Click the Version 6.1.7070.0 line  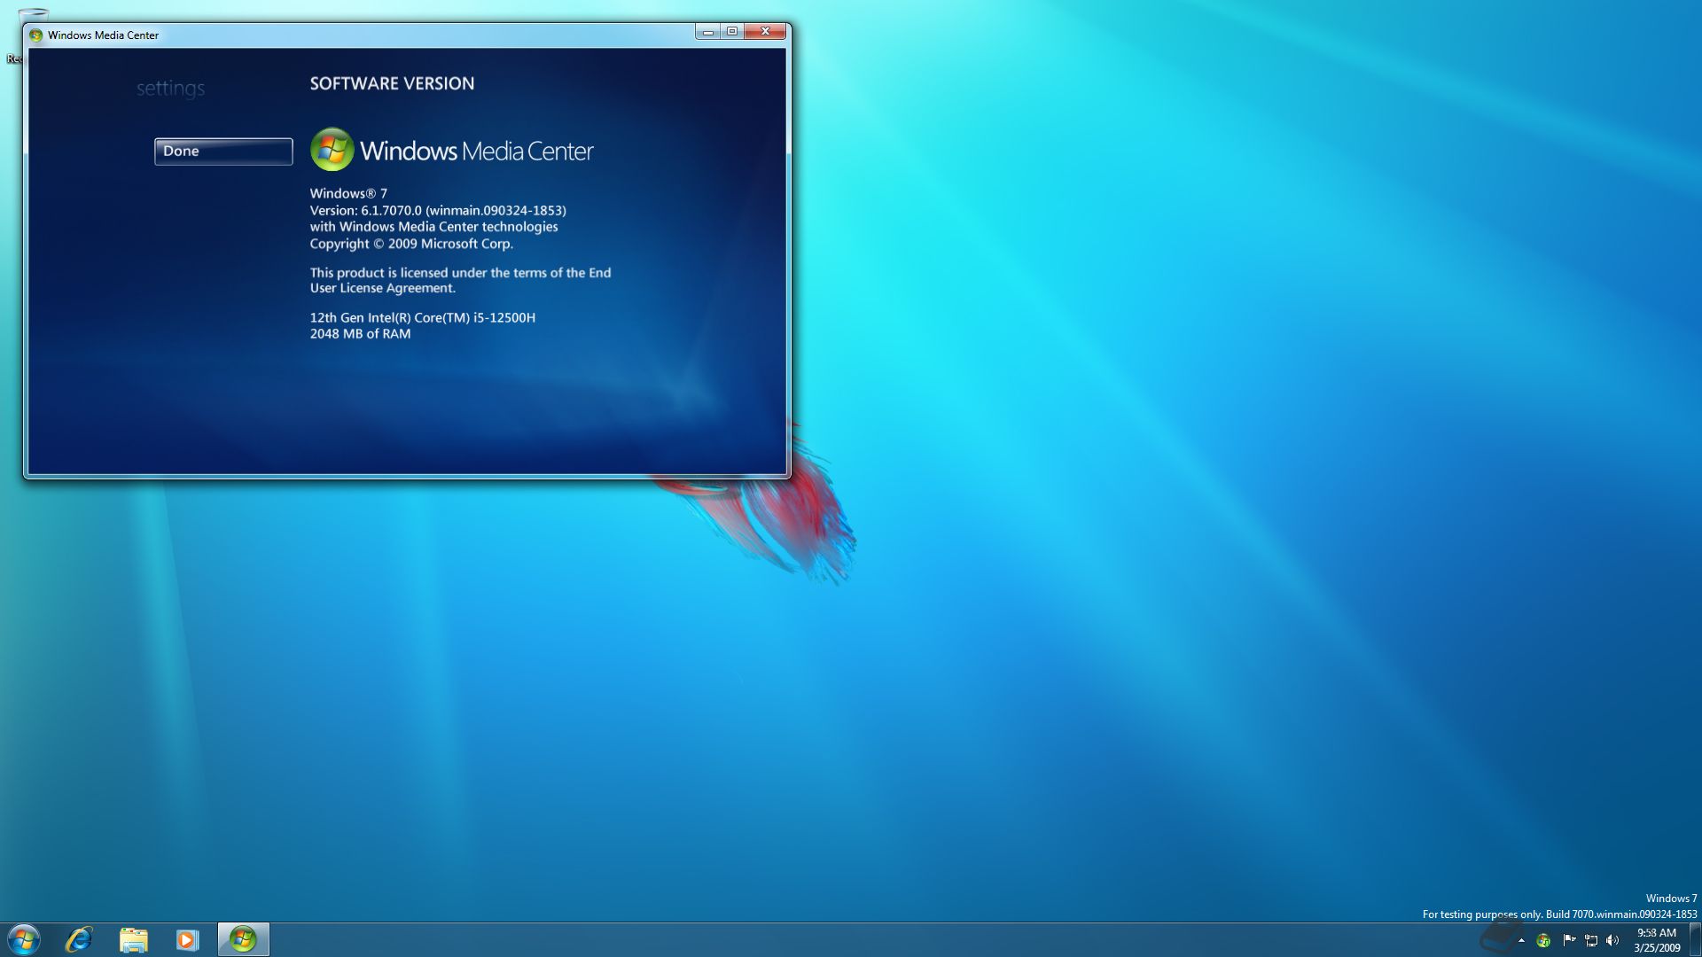pos(438,210)
